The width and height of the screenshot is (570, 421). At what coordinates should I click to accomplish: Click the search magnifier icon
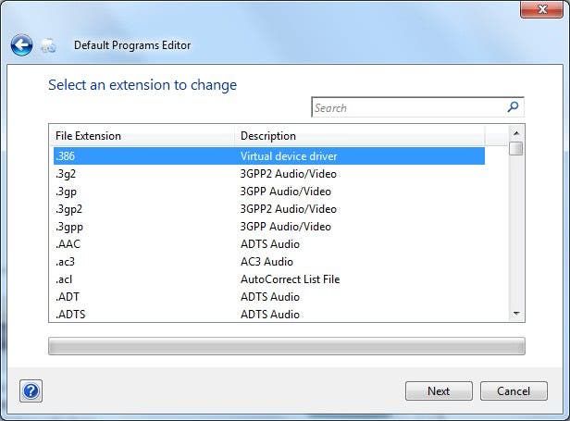[x=513, y=107]
